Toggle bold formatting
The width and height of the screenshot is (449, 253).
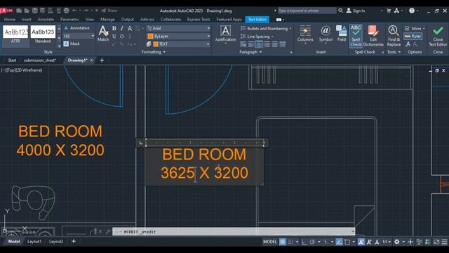click(114, 28)
